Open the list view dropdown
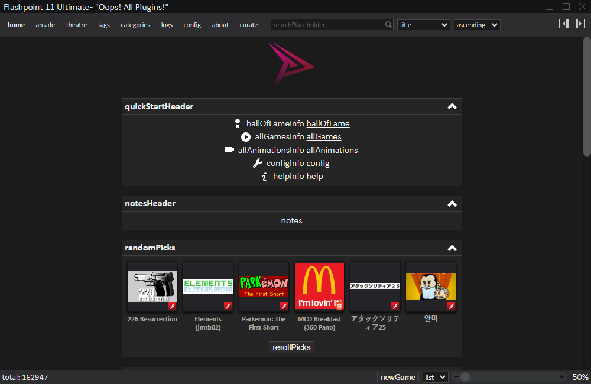Viewport: 591px width, 384px height. [435, 376]
